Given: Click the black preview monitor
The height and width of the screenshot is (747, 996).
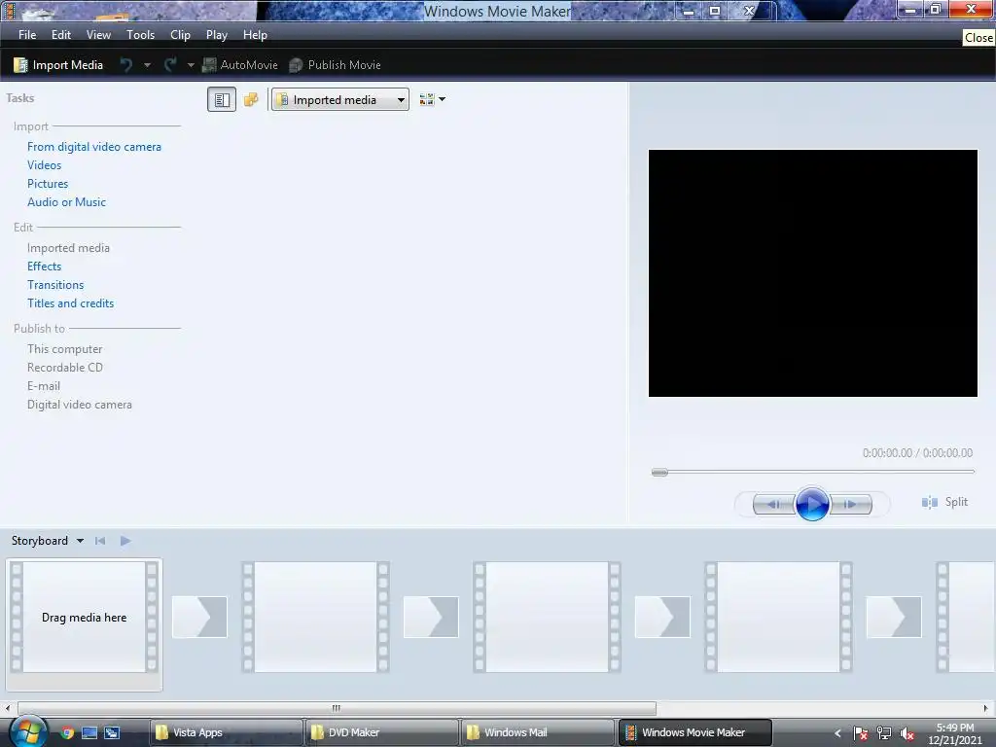Looking at the screenshot, I should pyautogui.click(x=812, y=273).
